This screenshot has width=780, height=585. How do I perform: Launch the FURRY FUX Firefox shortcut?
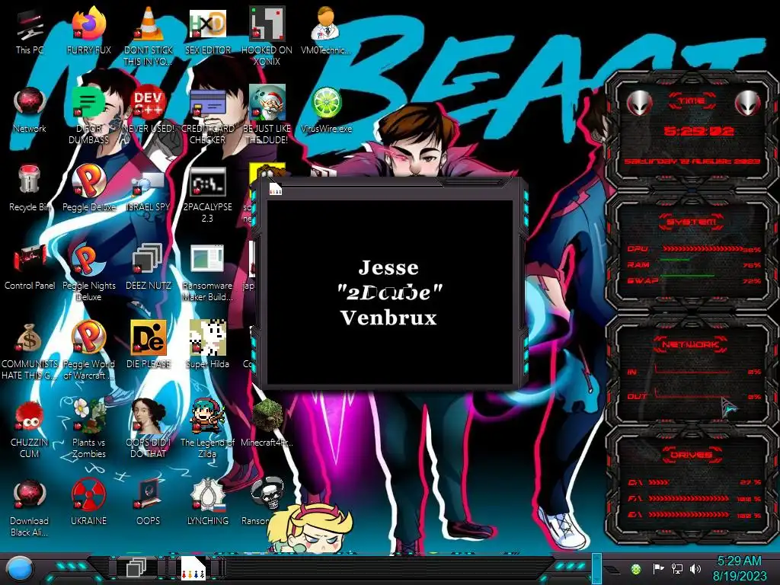point(89,23)
